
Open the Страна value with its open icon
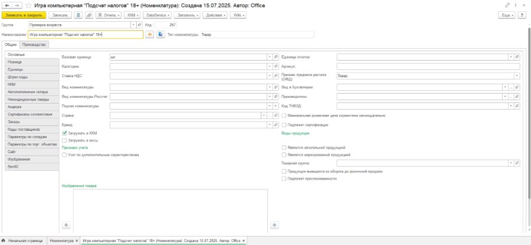[x=276, y=115]
